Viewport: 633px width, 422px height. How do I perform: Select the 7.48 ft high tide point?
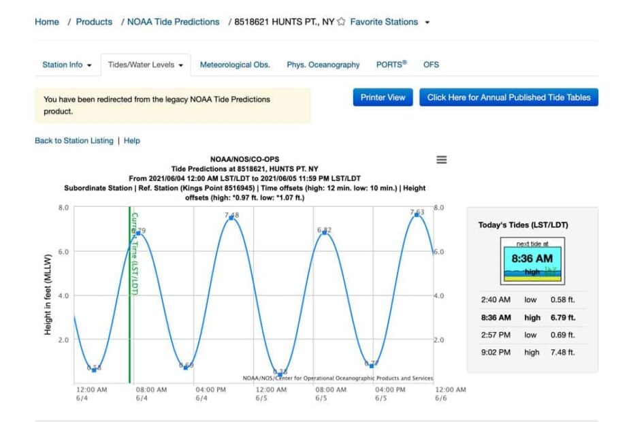pyautogui.click(x=231, y=218)
